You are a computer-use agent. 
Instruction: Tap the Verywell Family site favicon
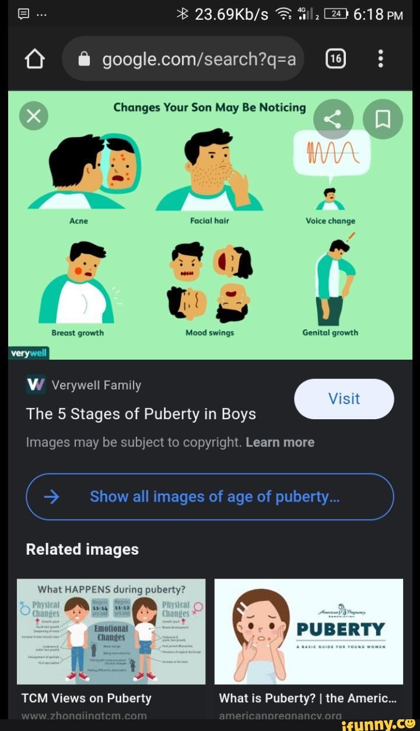[35, 385]
